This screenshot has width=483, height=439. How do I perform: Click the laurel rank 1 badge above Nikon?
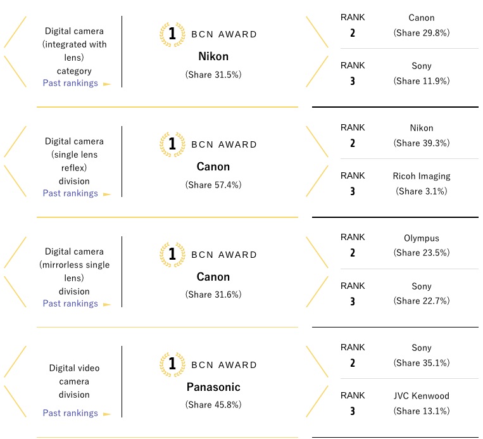(172, 34)
